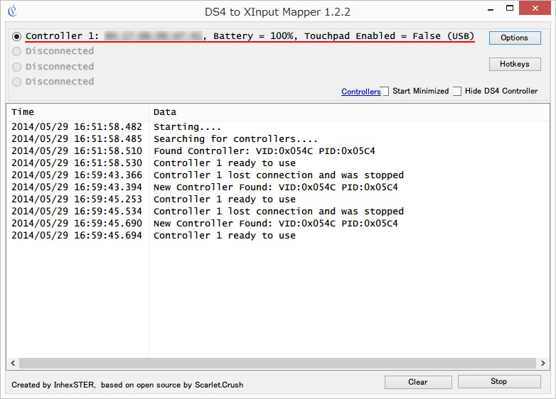Open the Options dialog
Image resolution: width=556 pixels, height=399 pixels.
515,38
